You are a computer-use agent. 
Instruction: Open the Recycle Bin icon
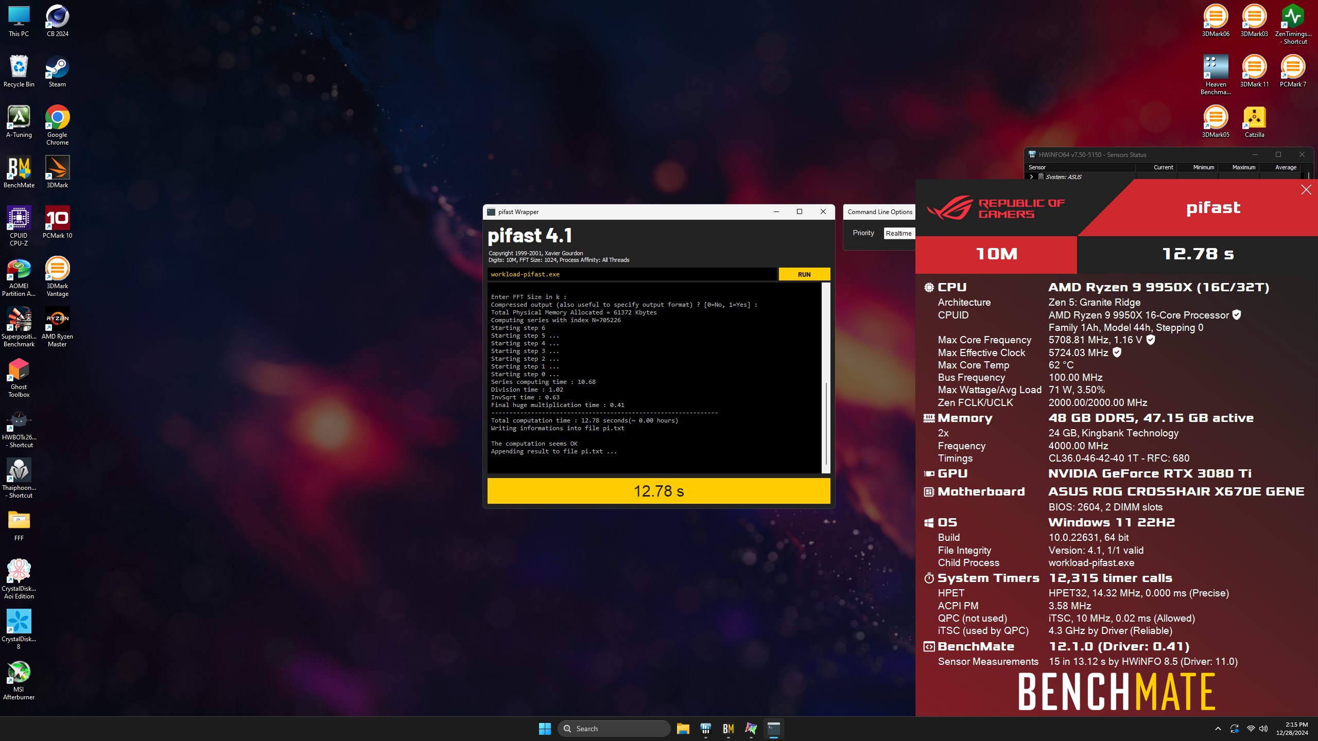click(19, 71)
